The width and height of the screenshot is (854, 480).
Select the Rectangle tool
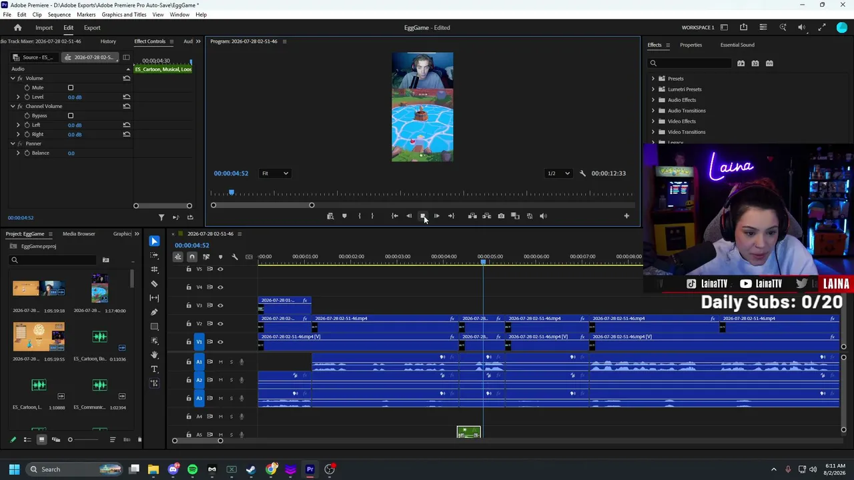154,327
